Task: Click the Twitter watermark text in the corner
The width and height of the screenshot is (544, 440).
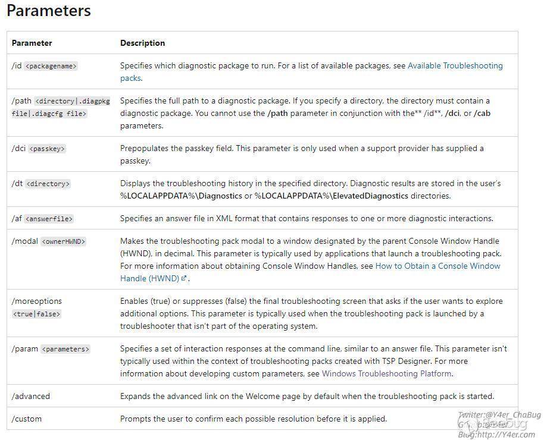Action: click(x=499, y=414)
